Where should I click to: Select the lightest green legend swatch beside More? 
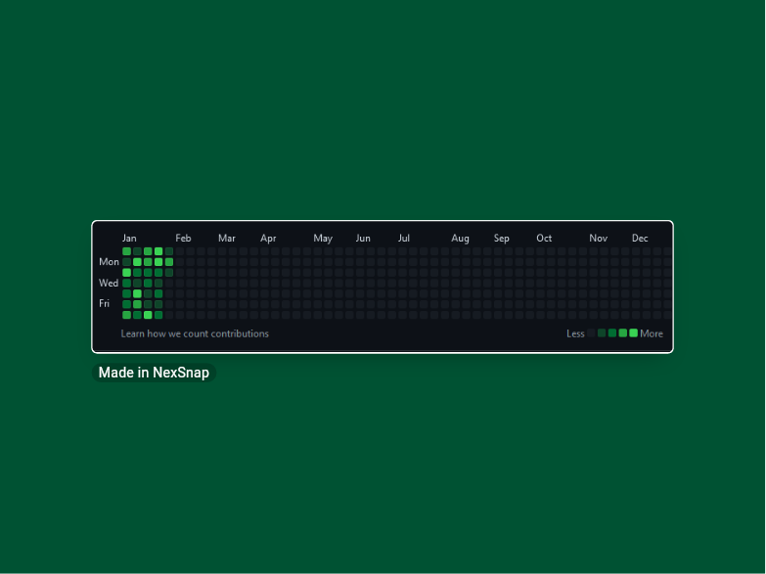pyautogui.click(x=634, y=333)
